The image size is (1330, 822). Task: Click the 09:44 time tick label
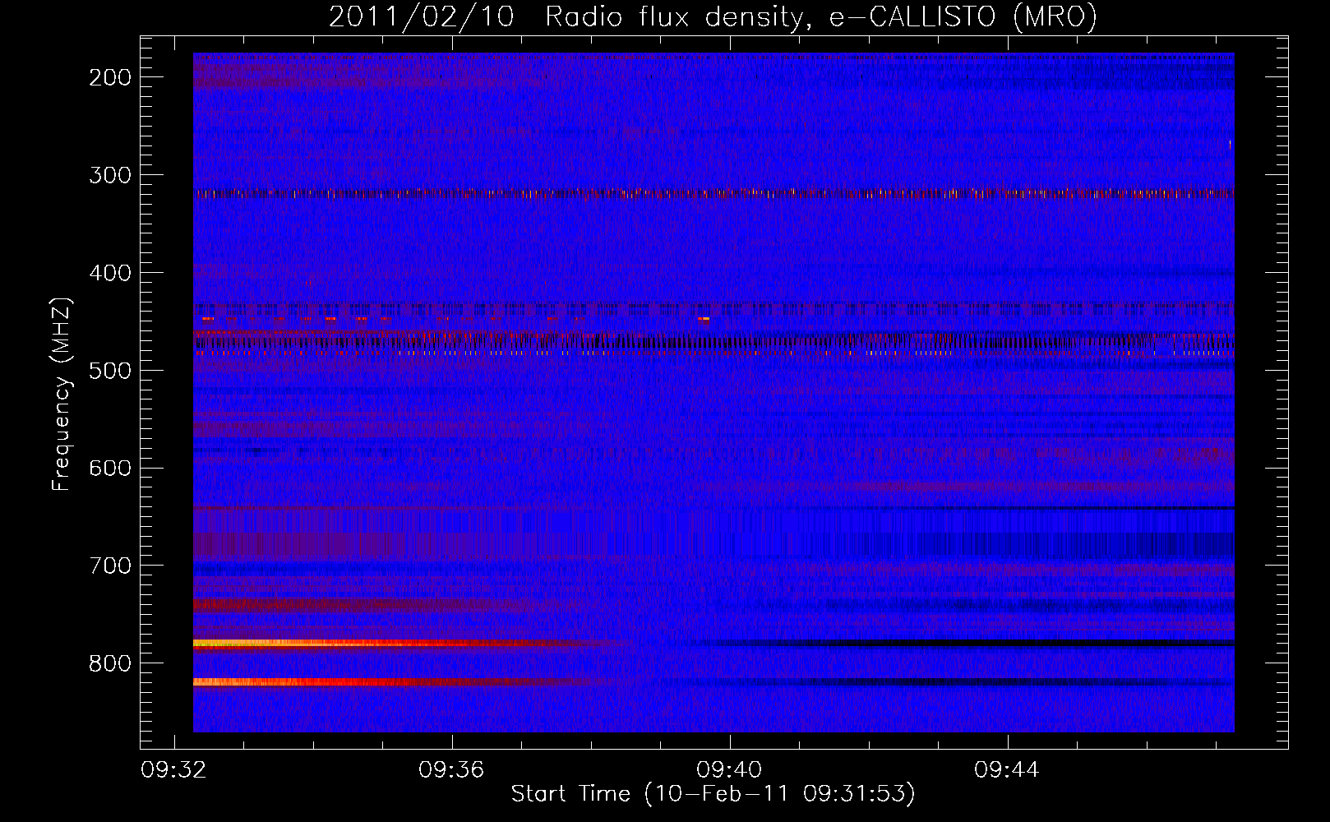pyautogui.click(x=1007, y=770)
